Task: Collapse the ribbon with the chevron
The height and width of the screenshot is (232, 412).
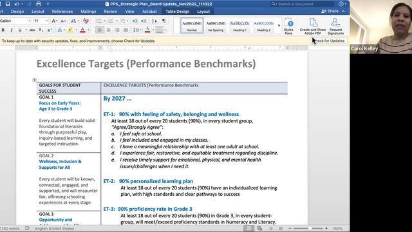Action: click(x=343, y=12)
